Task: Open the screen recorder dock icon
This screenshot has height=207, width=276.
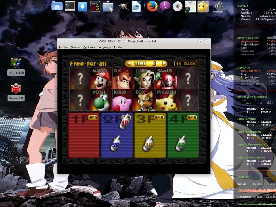Action: pos(190,7)
